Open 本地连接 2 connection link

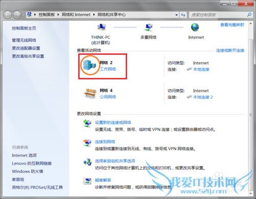coord(203,97)
